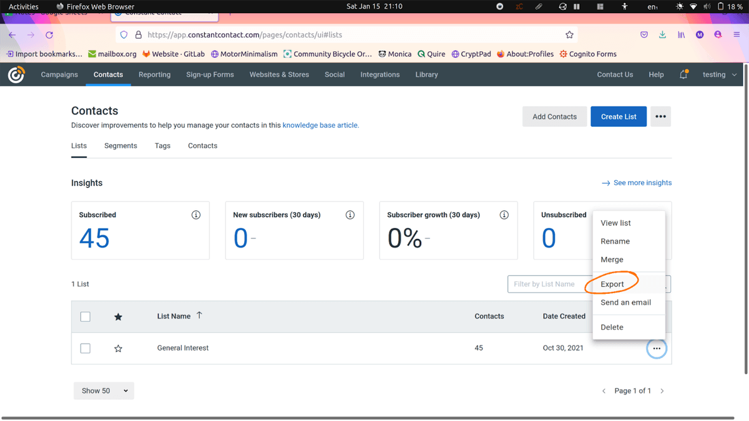Click See more insights link
The width and height of the screenshot is (749, 421).
pos(637,183)
